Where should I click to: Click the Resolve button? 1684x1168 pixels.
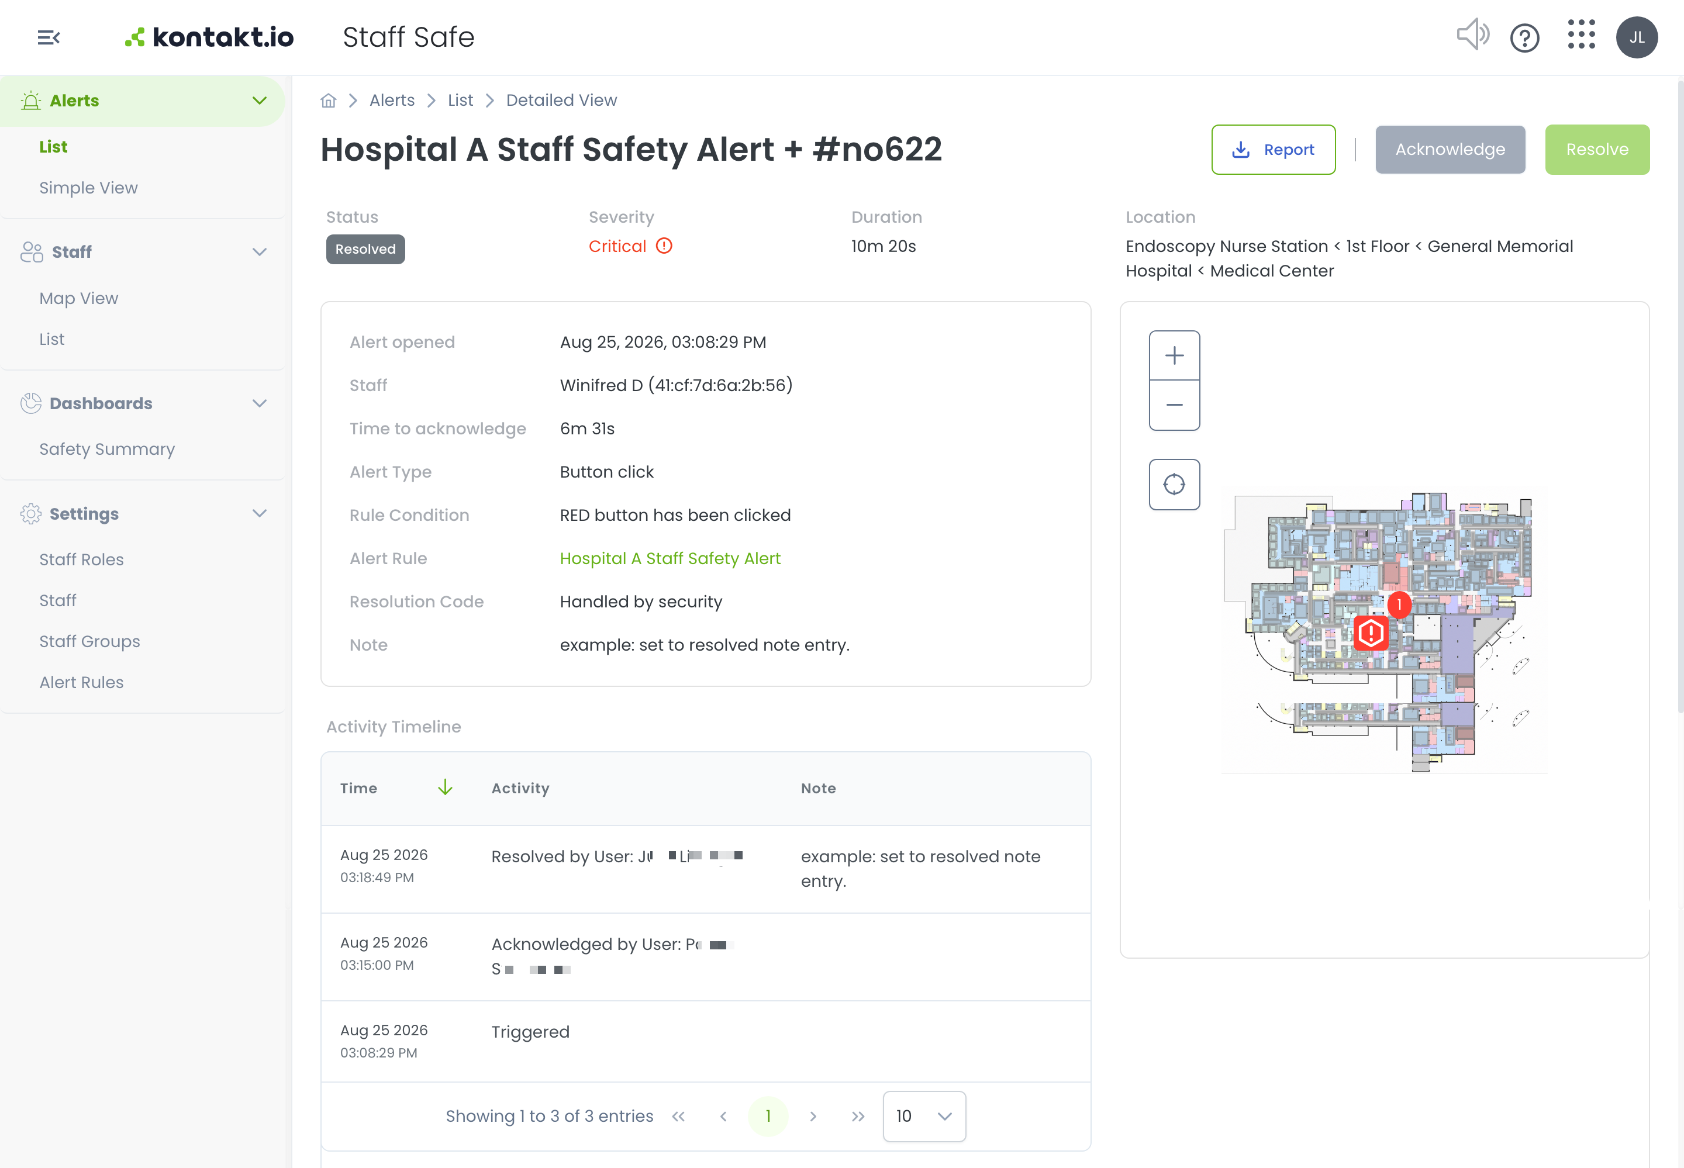pyautogui.click(x=1597, y=149)
